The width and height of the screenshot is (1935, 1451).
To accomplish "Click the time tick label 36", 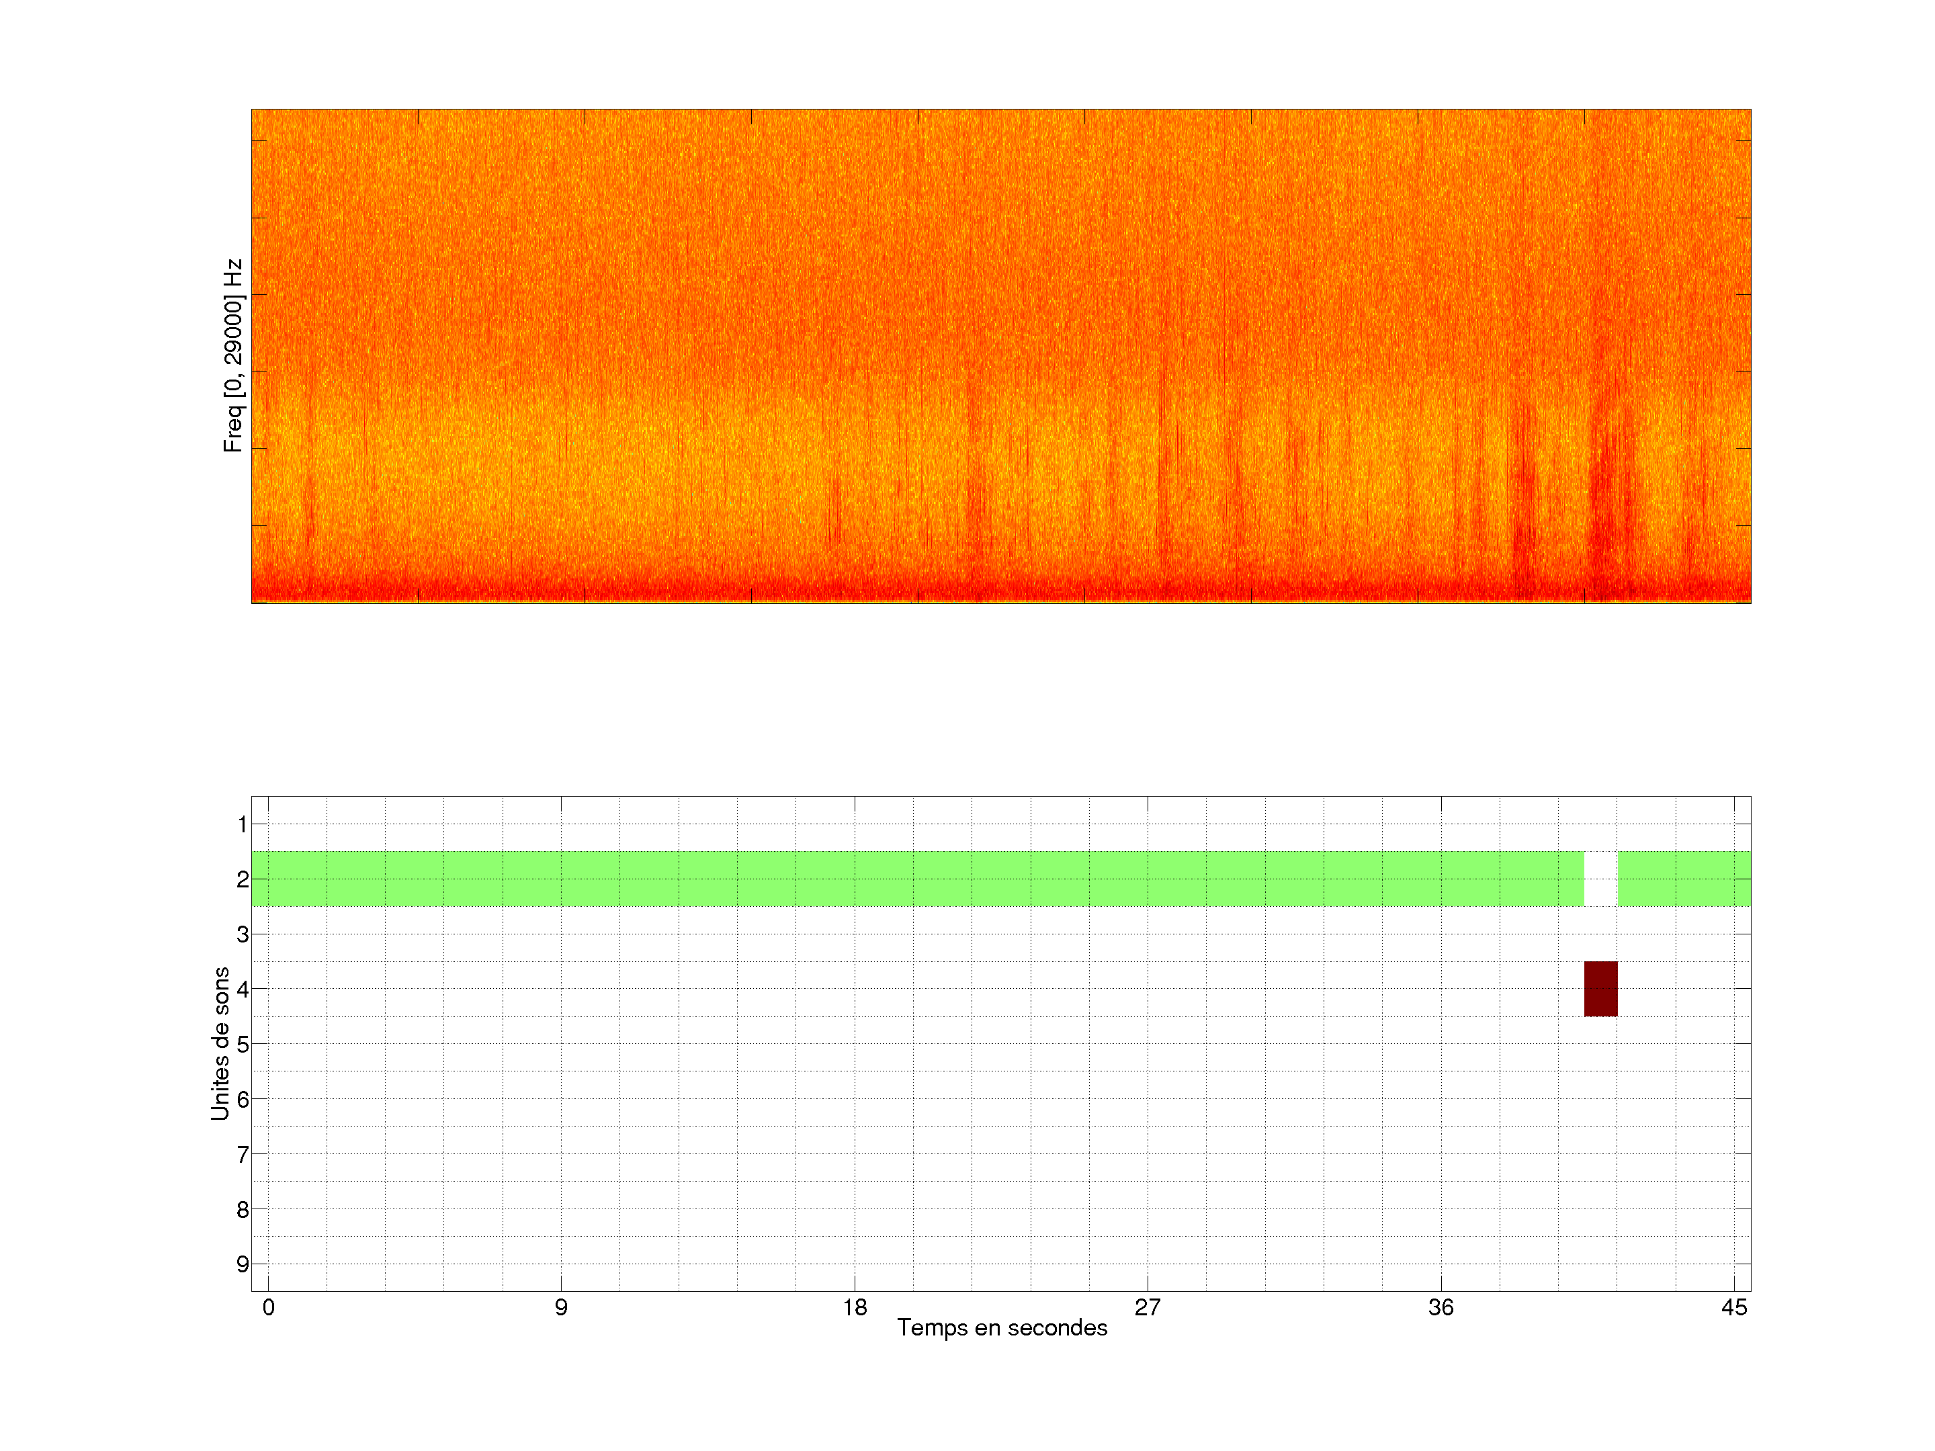I will pyautogui.click(x=1440, y=1307).
